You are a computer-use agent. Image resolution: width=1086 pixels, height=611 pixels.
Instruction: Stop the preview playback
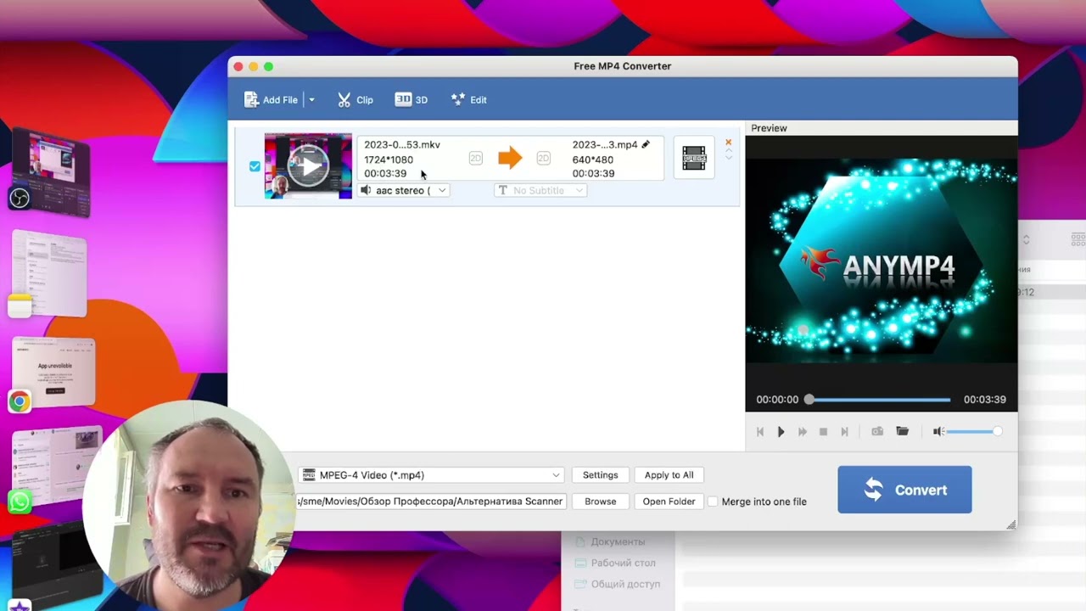(x=823, y=432)
